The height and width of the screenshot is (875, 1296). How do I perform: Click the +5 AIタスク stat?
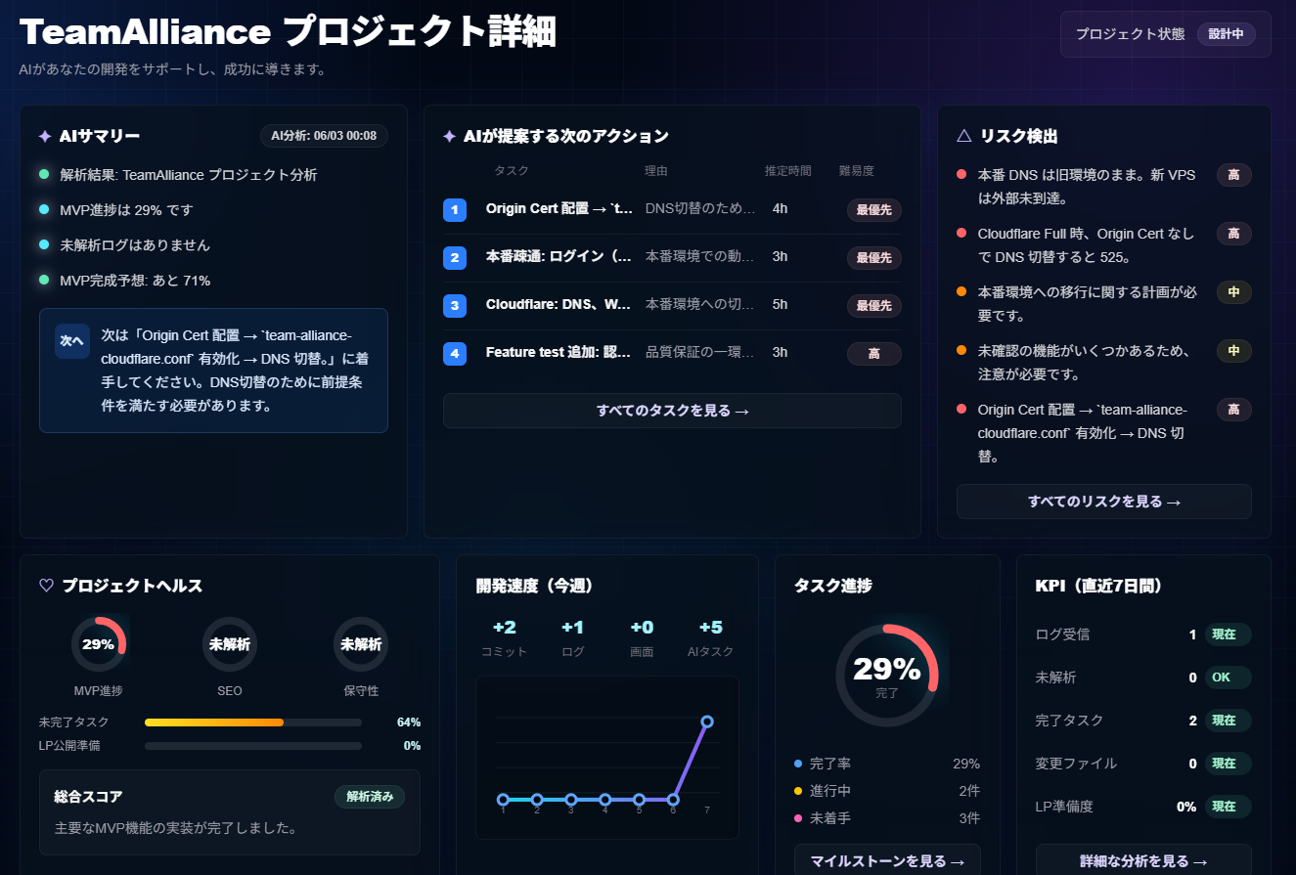[x=711, y=638]
